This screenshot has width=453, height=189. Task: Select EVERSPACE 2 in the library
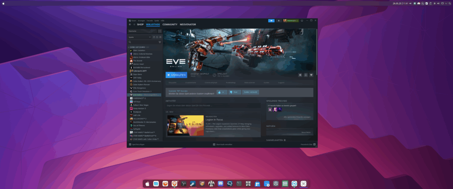(x=139, y=98)
